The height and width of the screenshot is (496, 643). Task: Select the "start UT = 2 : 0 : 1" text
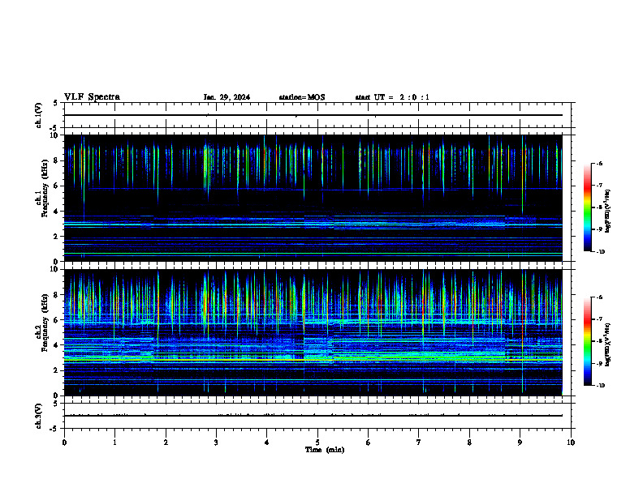[392, 97]
